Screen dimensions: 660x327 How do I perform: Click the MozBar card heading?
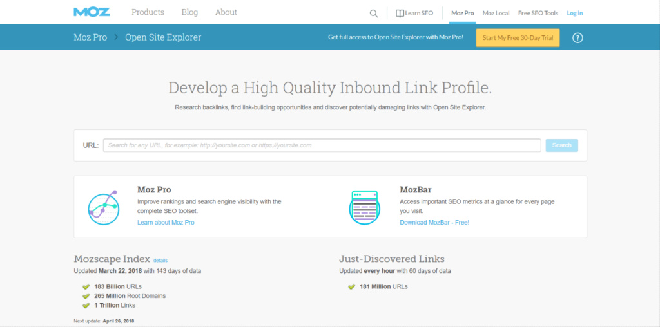tap(416, 189)
